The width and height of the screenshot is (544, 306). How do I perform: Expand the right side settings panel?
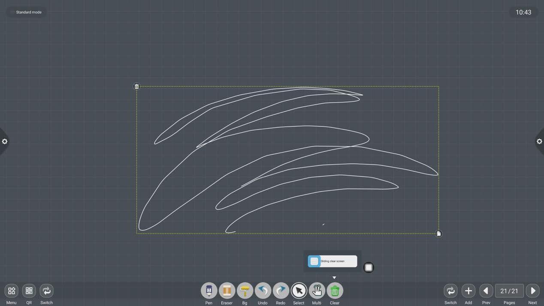[539, 141]
